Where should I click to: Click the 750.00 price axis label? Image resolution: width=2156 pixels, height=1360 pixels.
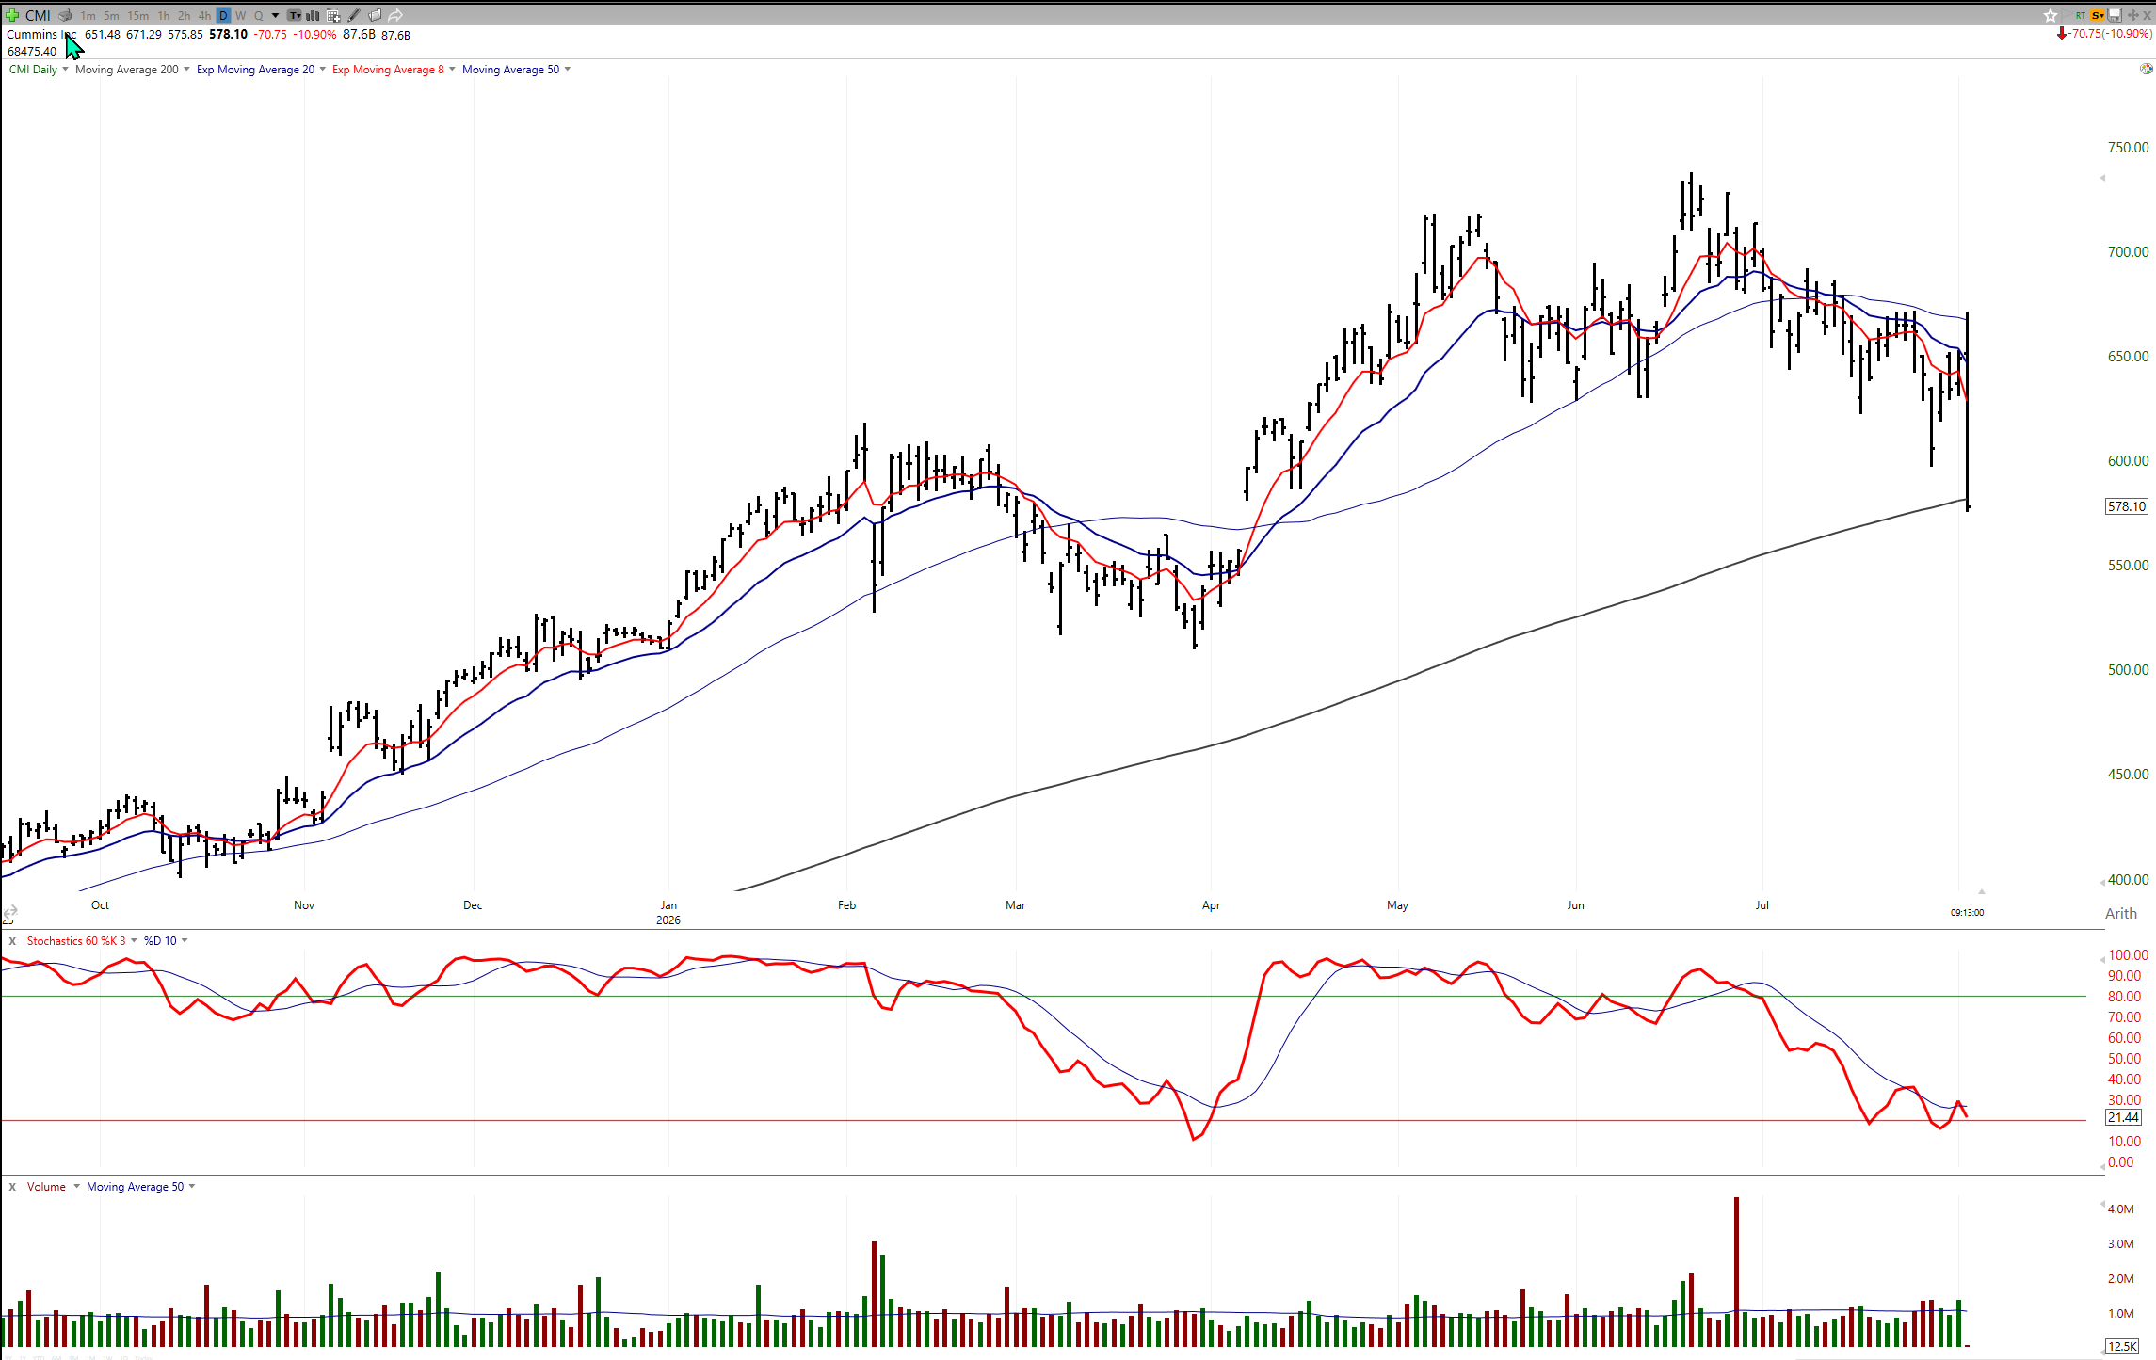tap(2128, 147)
